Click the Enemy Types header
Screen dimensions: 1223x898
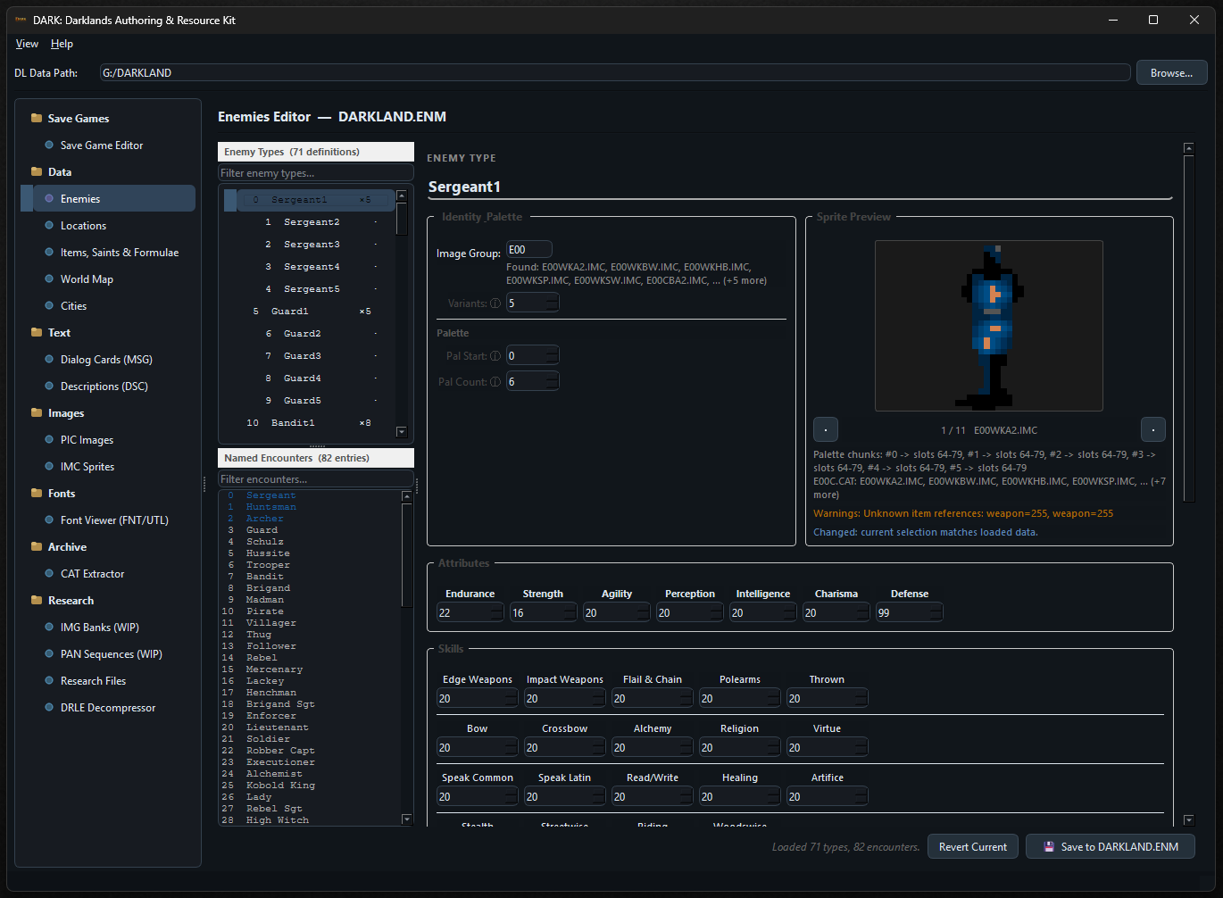316,152
